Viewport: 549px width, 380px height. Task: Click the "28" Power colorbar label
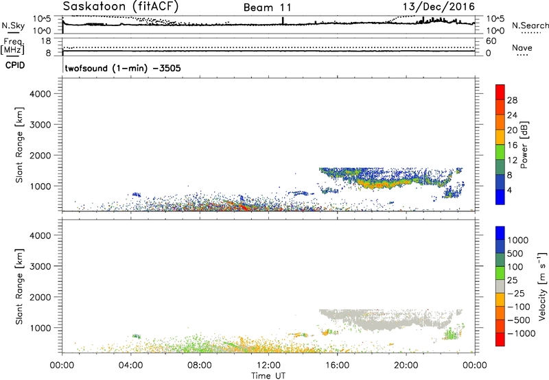[512, 100]
